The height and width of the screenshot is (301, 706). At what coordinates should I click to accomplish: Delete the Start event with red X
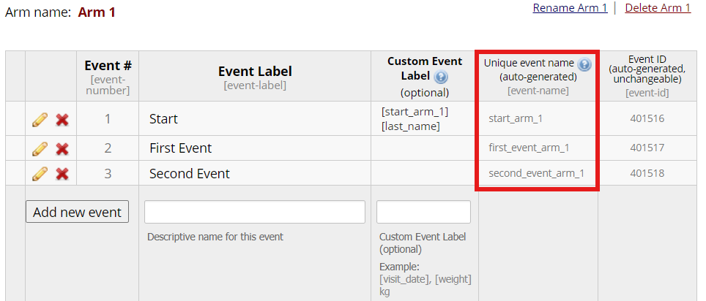click(62, 119)
